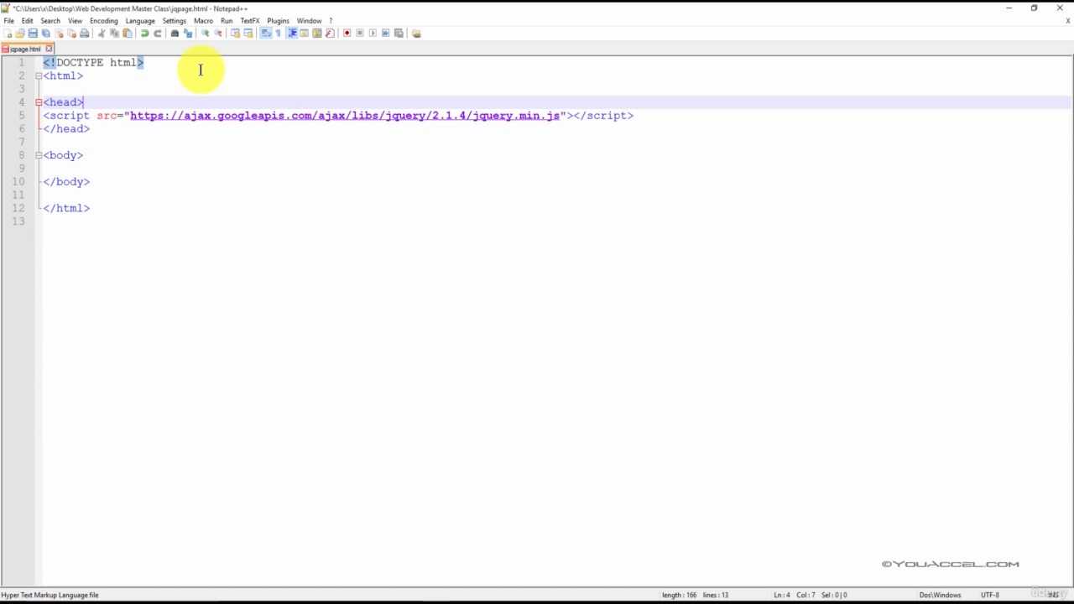Toggle the Function List panel icon
1074x604 pixels.
coord(330,34)
